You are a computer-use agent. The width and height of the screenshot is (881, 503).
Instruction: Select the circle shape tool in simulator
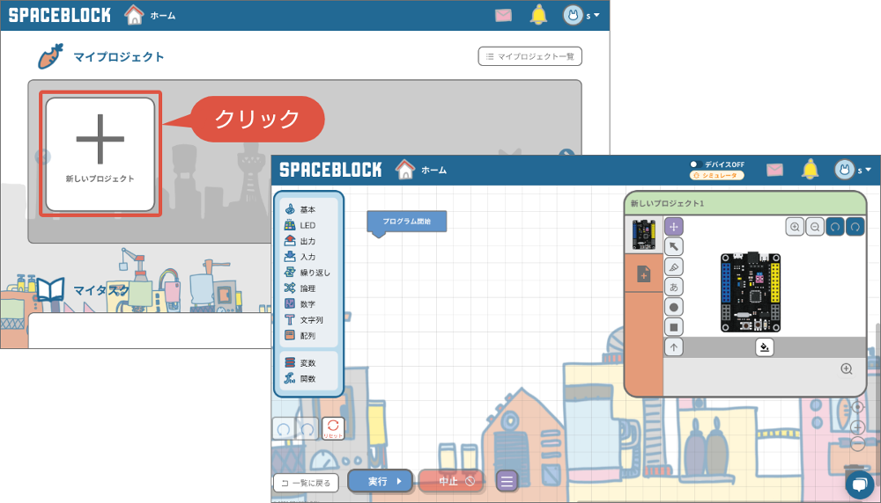click(x=674, y=307)
